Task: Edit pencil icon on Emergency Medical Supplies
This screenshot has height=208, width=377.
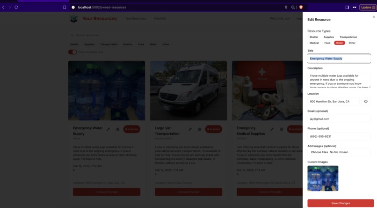Action: point(272,129)
